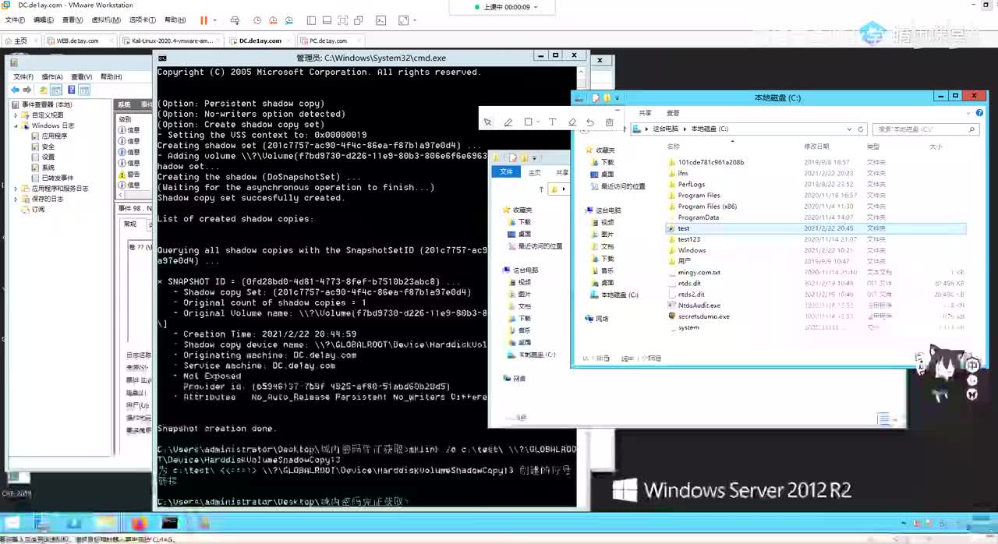Viewport: 998px width, 544px height.
Task: Open 操作(A) menu in Event Viewer
Action: point(52,77)
